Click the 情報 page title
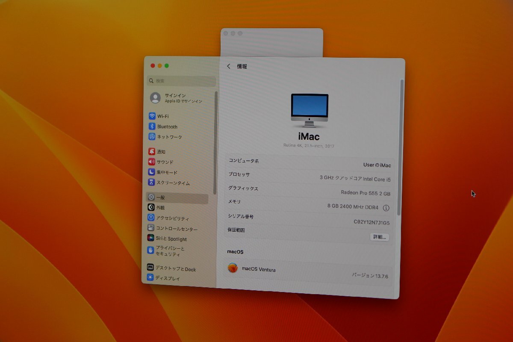This screenshot has height=342, width=513. pos(242,67)
